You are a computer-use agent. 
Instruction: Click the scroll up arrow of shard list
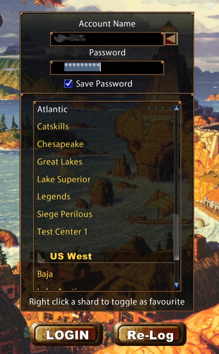pos(177,108)
